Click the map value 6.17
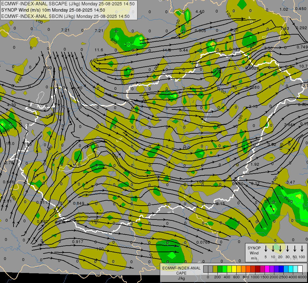 pyautogui.click(x=255, y=183)
